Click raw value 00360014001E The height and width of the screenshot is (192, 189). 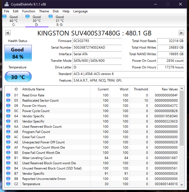click(166, 184)
